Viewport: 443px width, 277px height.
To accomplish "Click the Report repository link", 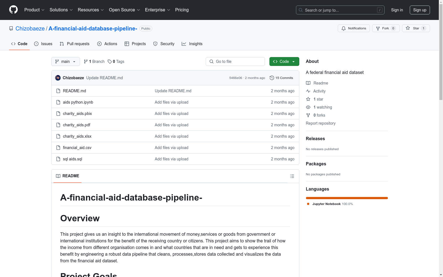I will tap(321, 123).
